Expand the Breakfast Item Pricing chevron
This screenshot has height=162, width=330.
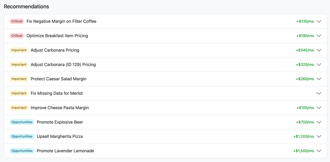click(x=319, y=36)
